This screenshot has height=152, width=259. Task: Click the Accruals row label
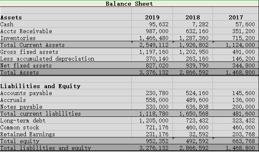pos(13,100)
